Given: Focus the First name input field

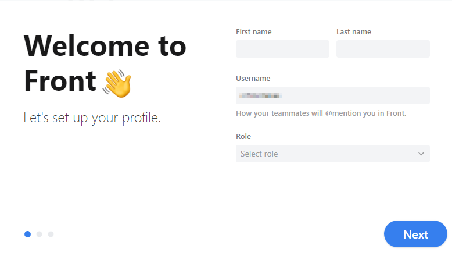Looking at the screenshot, I should click(x=282, y=49).
